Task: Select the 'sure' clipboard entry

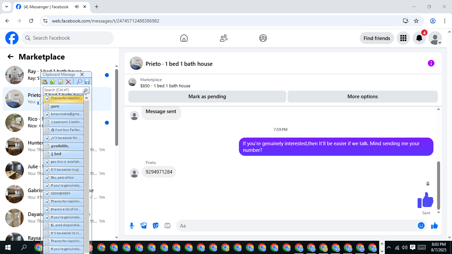Action: click(x=63, y=106)
